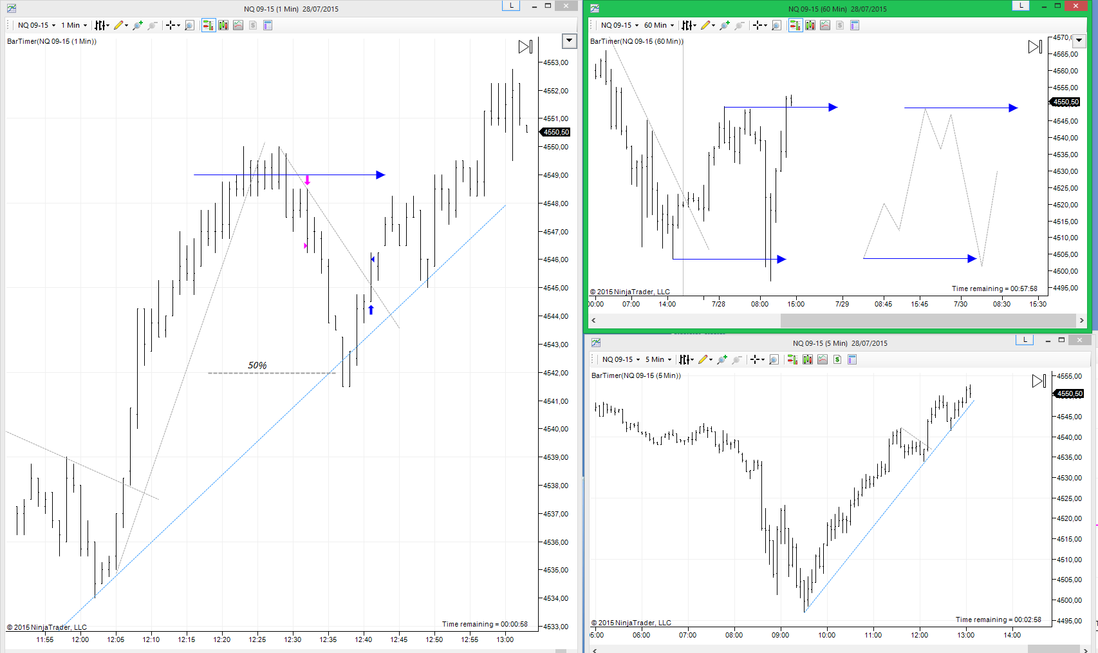Jump to latest bar in 5 Min chart

1039,381
